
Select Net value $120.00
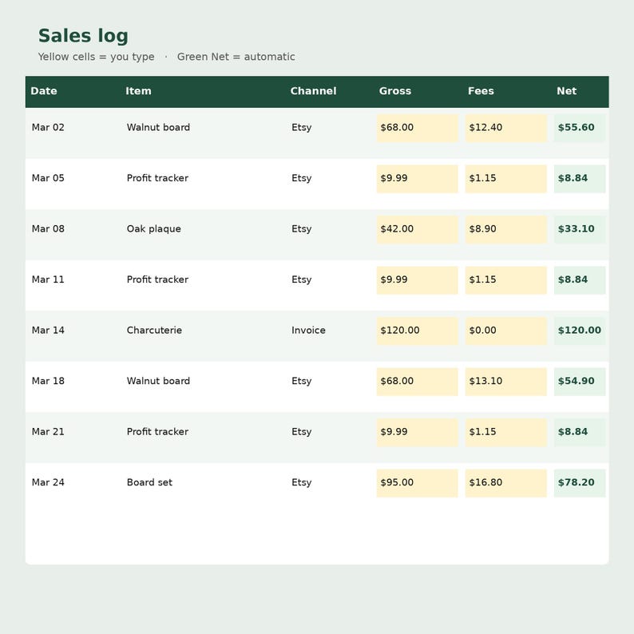point(580,331)
